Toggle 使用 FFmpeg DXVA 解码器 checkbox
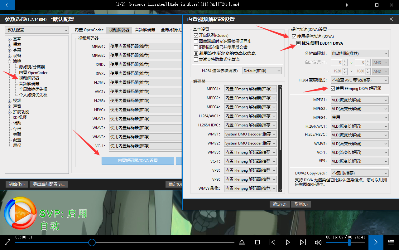 [333, 88]
